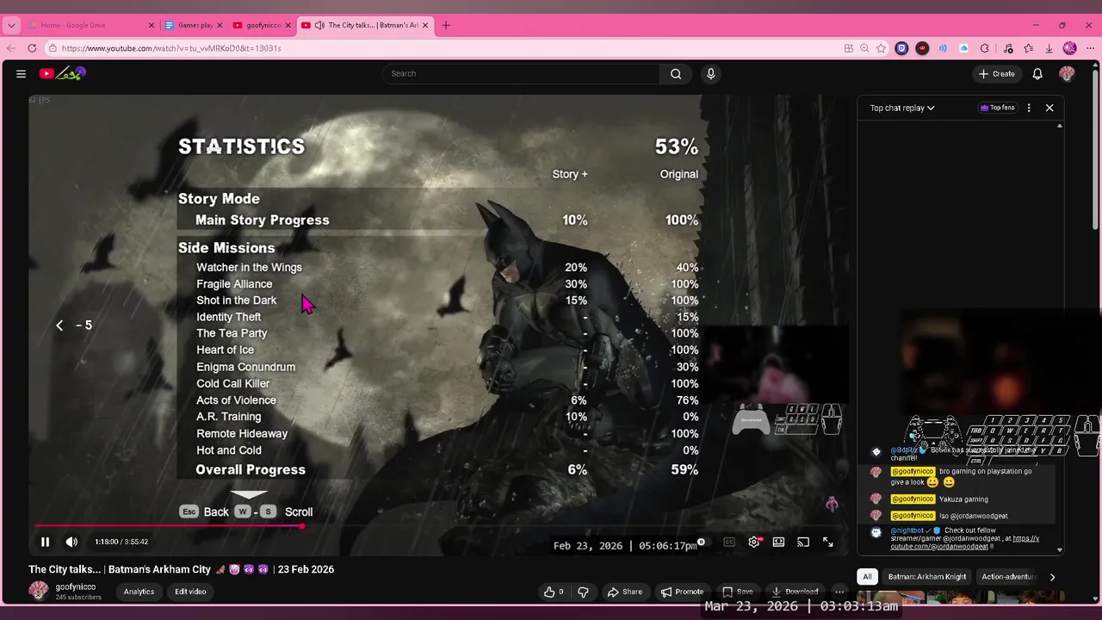Select The City talks Batman tab
The image size is (1102, 620).
point(365,25)
